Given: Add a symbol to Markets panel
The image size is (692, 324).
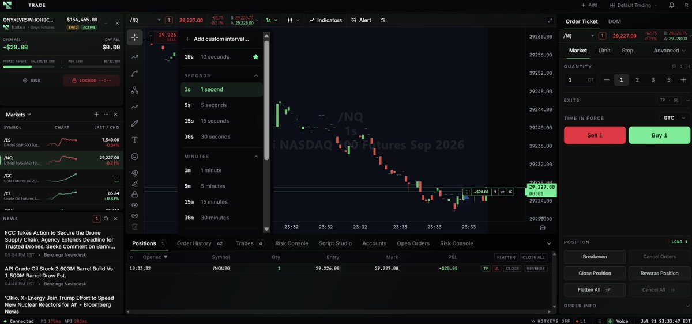Looking at the screenshot, I should click(96, 115).
